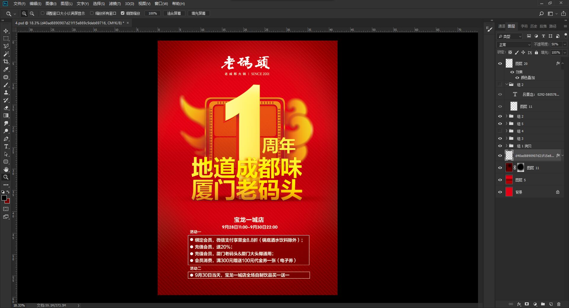Viewport: 569px width, 308px height.
Task: Open the blend mode 正常 dropdown
Action: 514,44
